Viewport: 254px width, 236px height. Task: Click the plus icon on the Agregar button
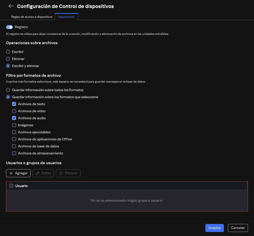coord(11,173)
